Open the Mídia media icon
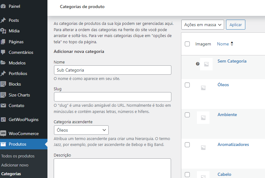265x178 pixels. pos(3,31)
